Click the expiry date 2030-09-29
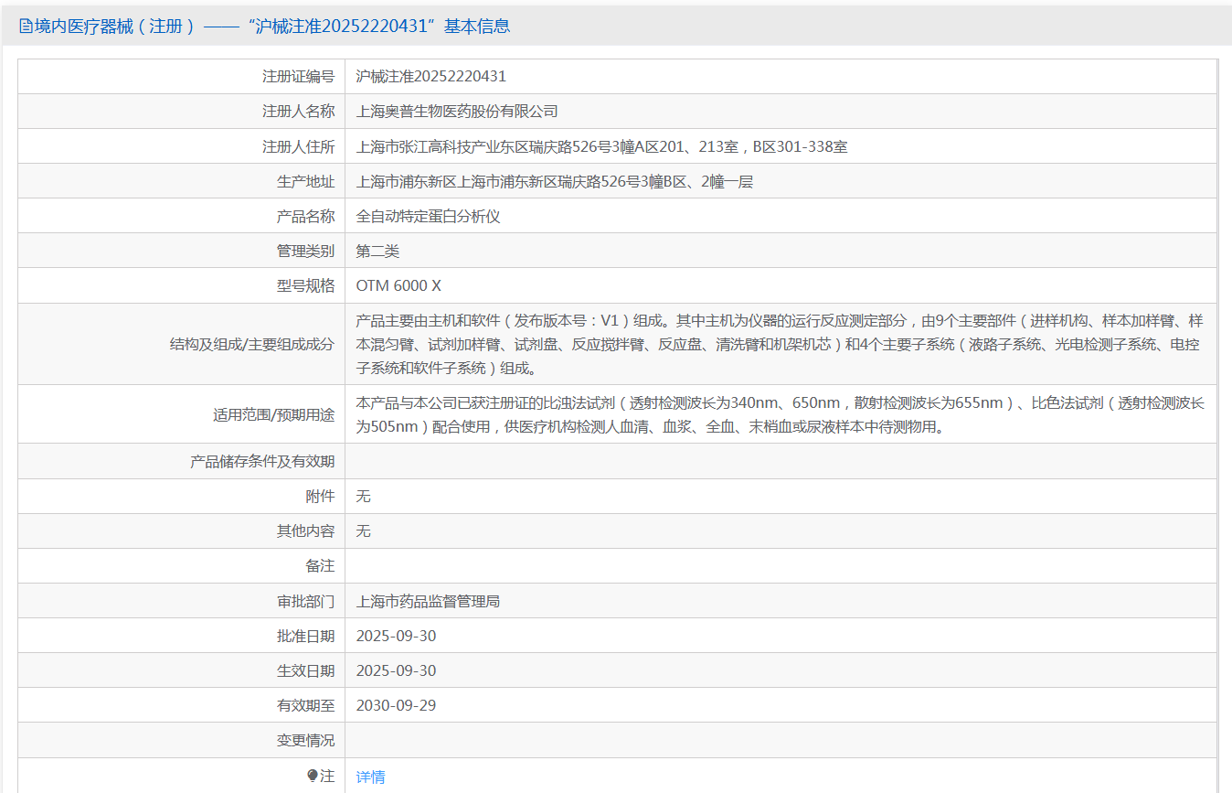1232x793 pixels. tap(396, 706)
